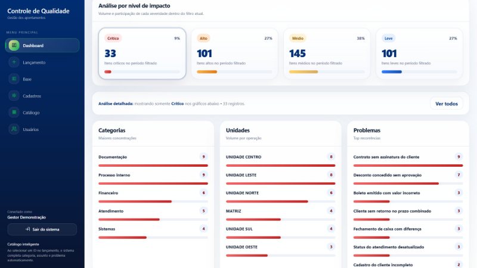The image size is (477, 268).
Task: Click the Base sidebar icon
Action: pos(14,79)
